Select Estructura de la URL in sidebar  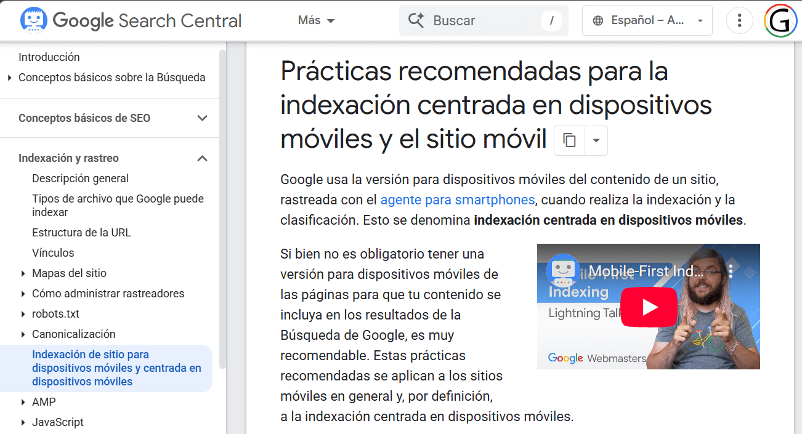click(81, 233)
